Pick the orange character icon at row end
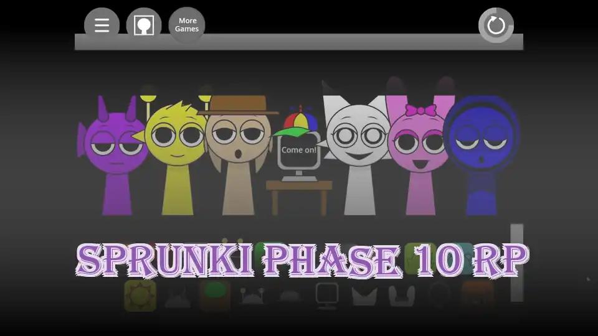This screenshot has height=336, width=598. pyautogui.click(x=478, y=296)
